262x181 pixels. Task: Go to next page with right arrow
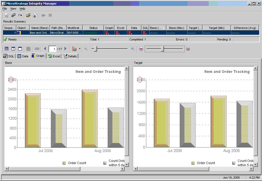pyautogui.click(x=65, y=49)
